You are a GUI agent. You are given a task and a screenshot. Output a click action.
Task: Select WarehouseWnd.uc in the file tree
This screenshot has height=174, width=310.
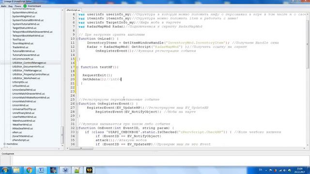(x=24, y=121)
